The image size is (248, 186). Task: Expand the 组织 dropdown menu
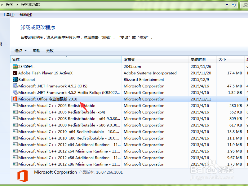click(25, 51)
